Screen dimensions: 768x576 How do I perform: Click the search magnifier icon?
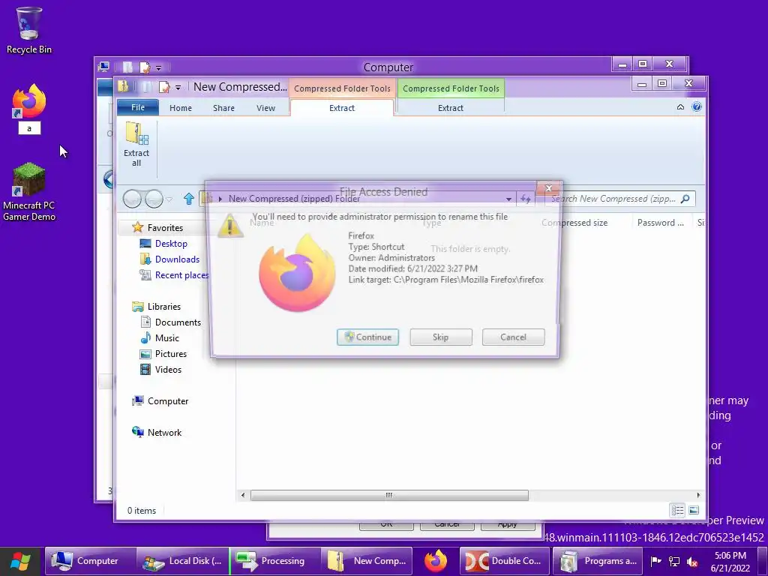click(x=685, y=198)
